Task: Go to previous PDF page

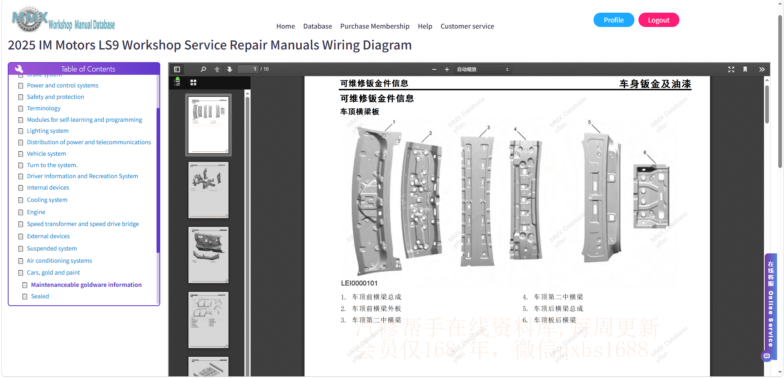Action: [x=217, y=69]
